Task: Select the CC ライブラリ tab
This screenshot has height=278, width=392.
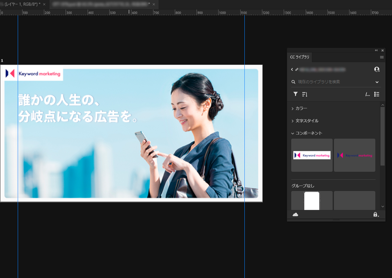Action: coord(300,57)
